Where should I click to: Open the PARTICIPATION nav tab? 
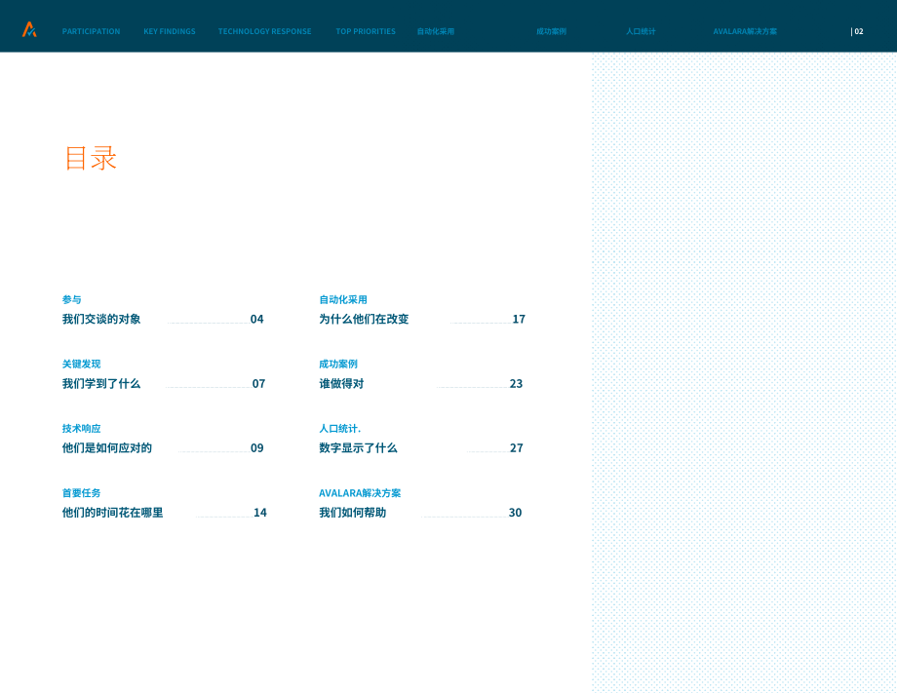tap(91, 31)
